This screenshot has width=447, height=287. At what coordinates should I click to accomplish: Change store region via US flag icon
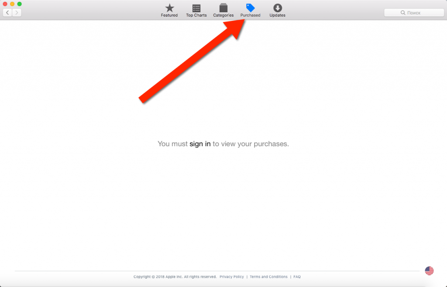[x=429, y=271]
